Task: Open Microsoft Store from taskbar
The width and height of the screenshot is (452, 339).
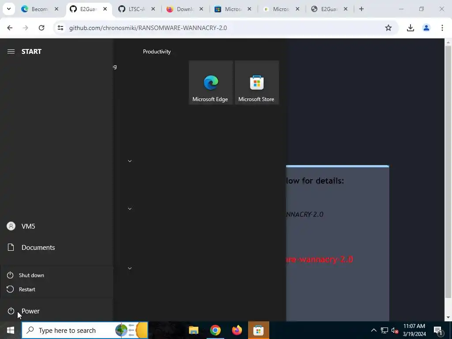Action: (x=259, y=330)
